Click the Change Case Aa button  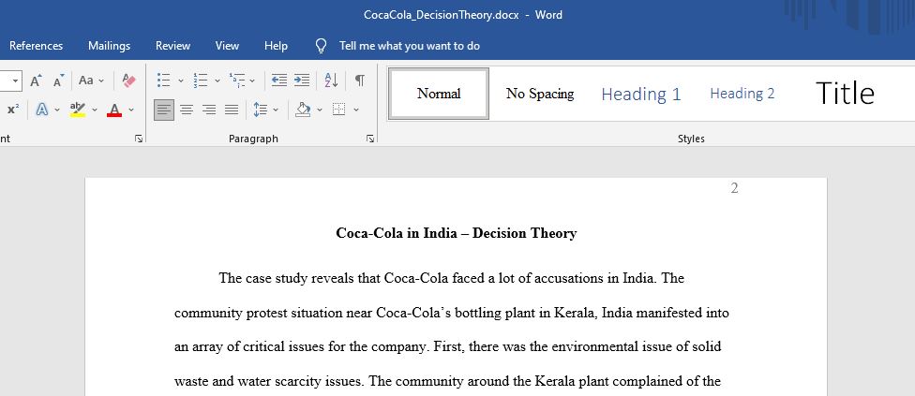pyautogui.click(x=86, y=81)
